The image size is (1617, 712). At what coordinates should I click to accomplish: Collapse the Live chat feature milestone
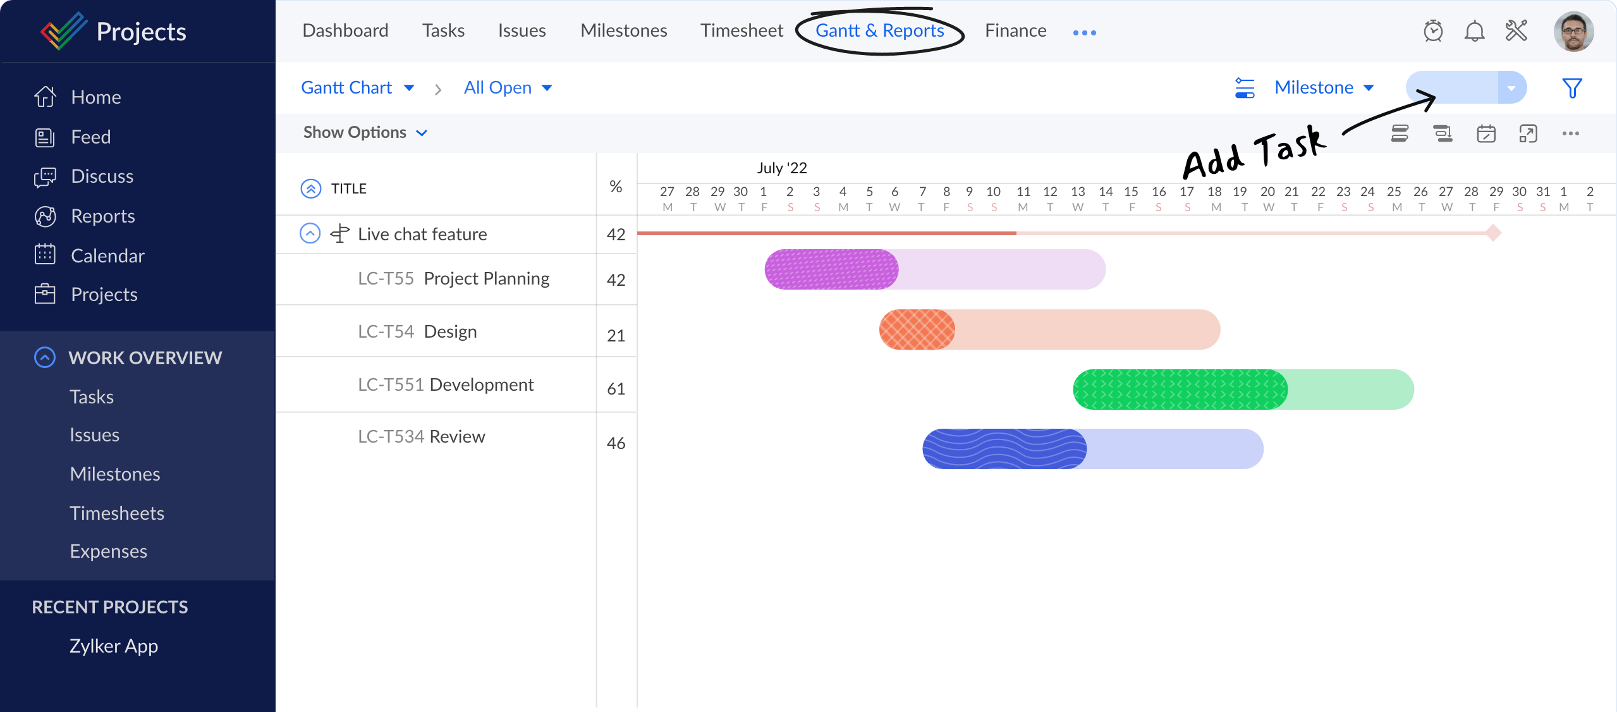(310, 234)
